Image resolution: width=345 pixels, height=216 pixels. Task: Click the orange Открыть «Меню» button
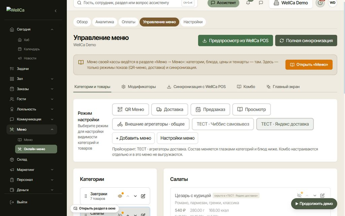309,65
